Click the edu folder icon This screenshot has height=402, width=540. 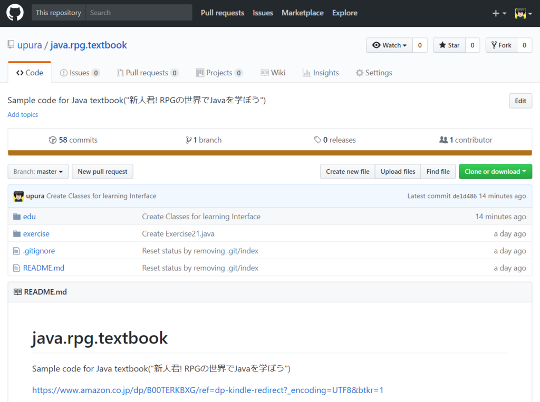(x=17, y=217)
